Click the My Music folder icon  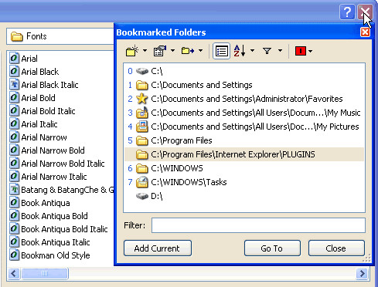point(142,113)
